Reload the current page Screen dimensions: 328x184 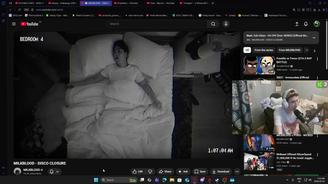click(19, 10)
